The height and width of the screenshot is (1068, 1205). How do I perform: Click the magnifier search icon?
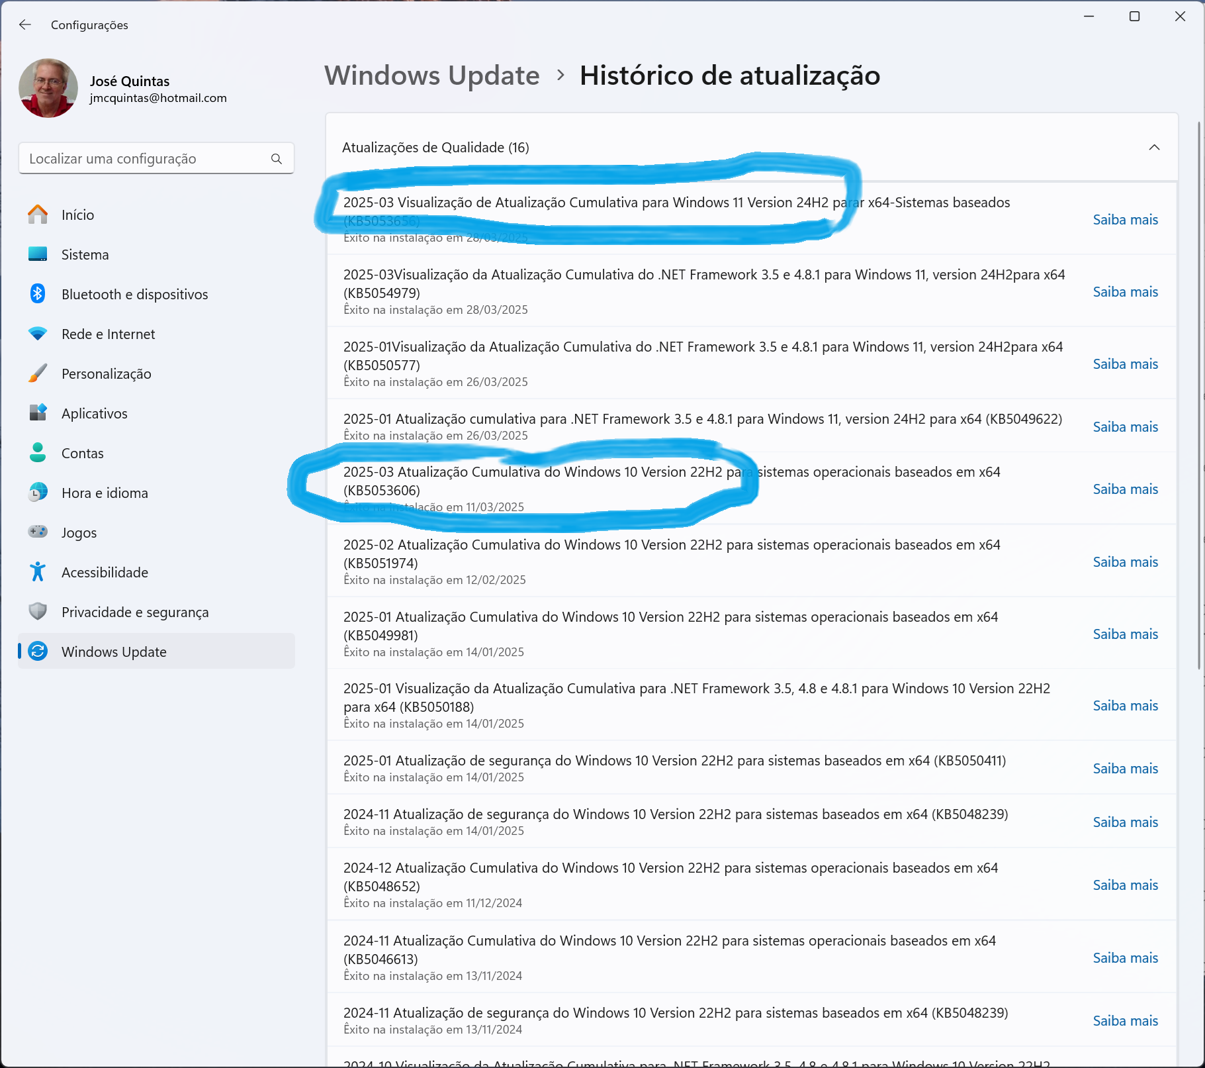click(x=277, y=159)
